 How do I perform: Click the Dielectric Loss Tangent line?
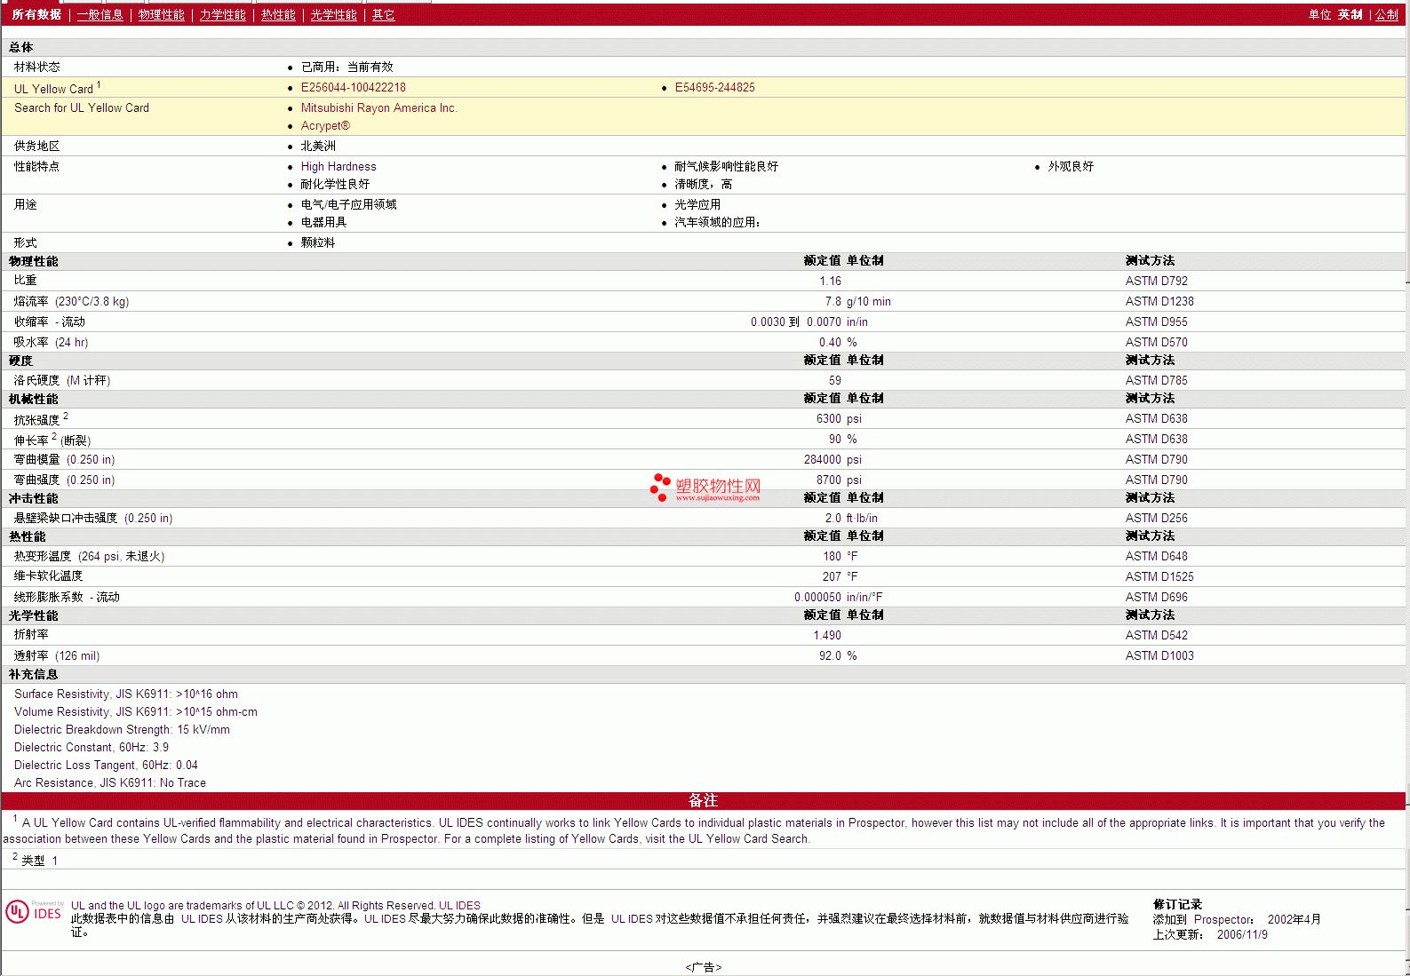click(106, 766)
